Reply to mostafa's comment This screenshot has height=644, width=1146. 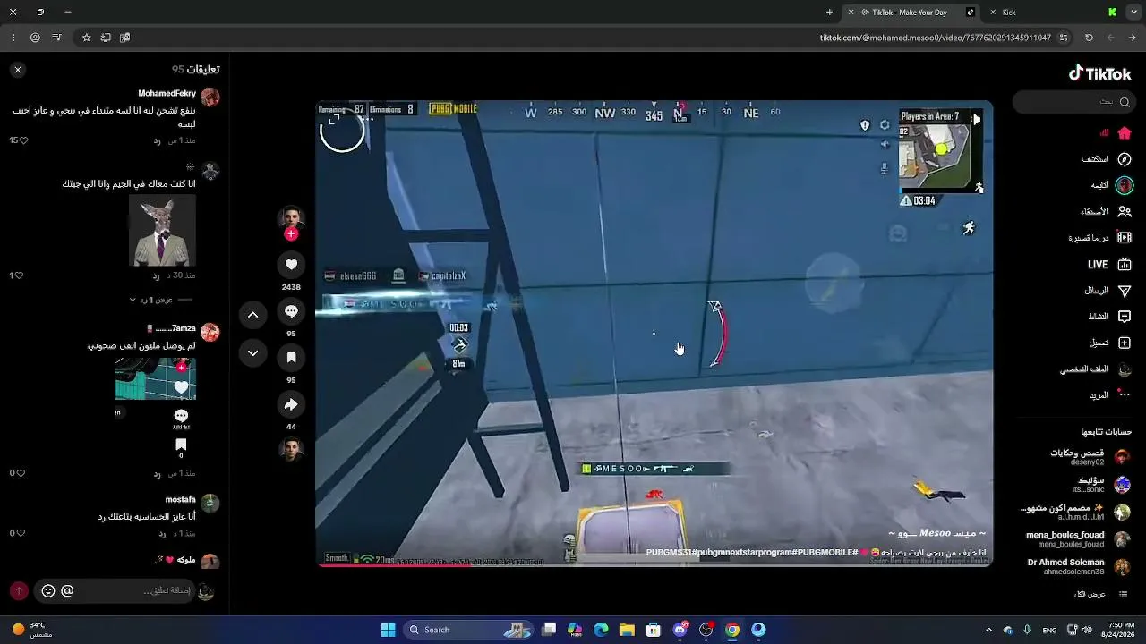[x=162, y=533]
